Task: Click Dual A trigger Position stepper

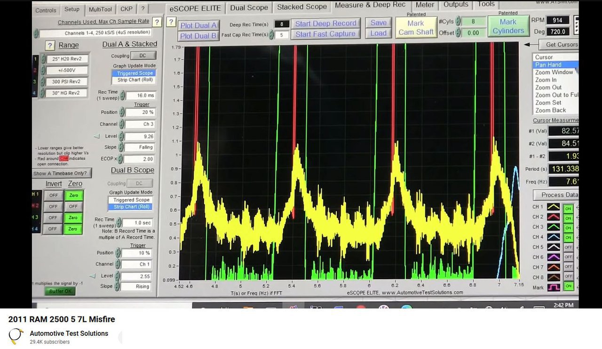Action: (x=122, y=113)
